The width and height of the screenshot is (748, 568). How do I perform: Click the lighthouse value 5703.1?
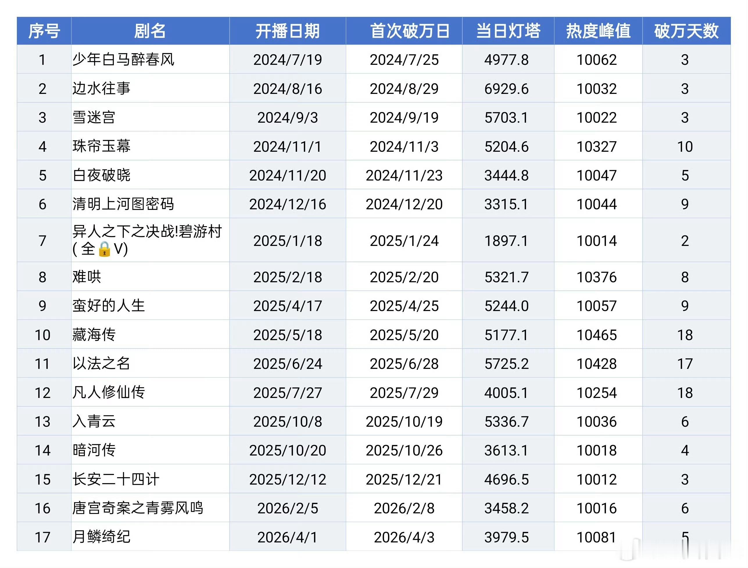tap(506, 118)
